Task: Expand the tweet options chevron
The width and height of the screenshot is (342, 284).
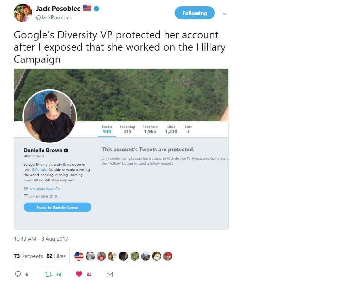Action: tap(225, 13)
